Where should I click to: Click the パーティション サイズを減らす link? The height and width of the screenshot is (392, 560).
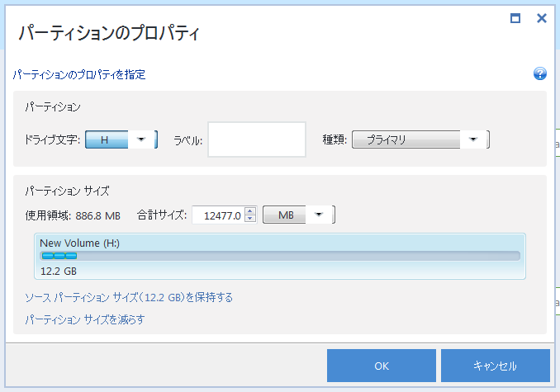85,319
